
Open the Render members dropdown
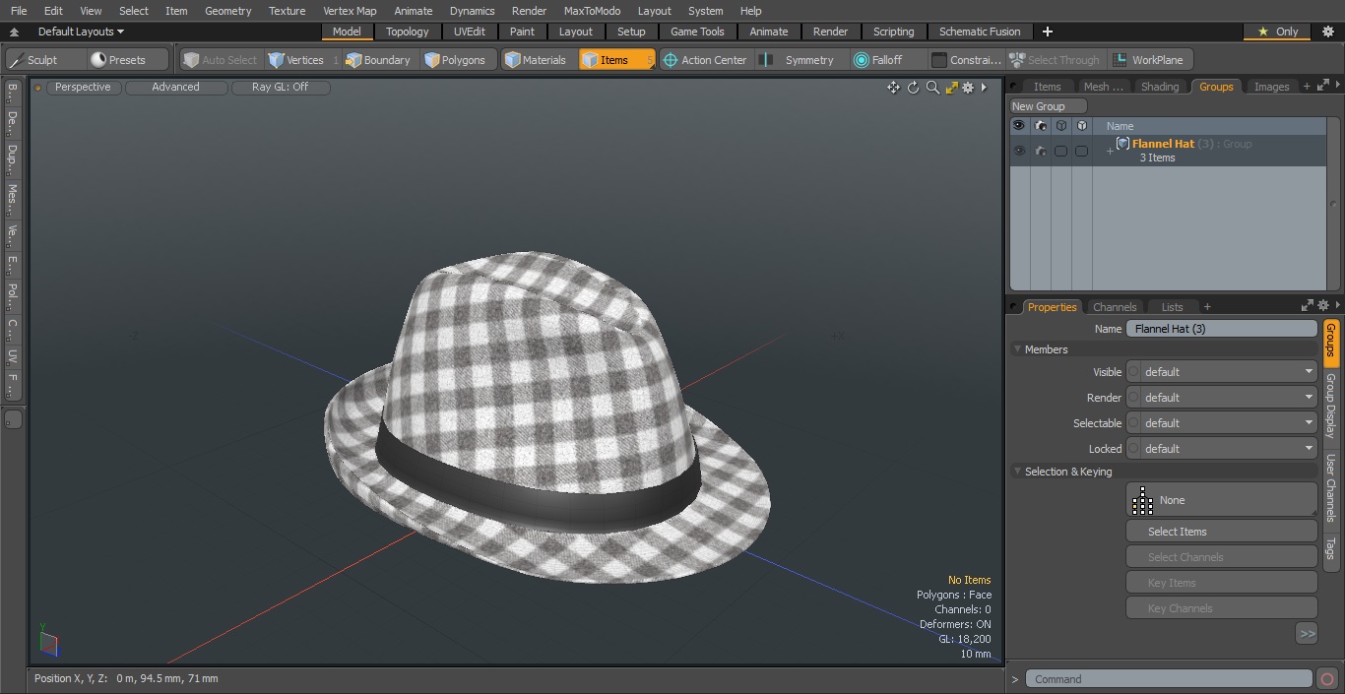(x=1222, y=398)
